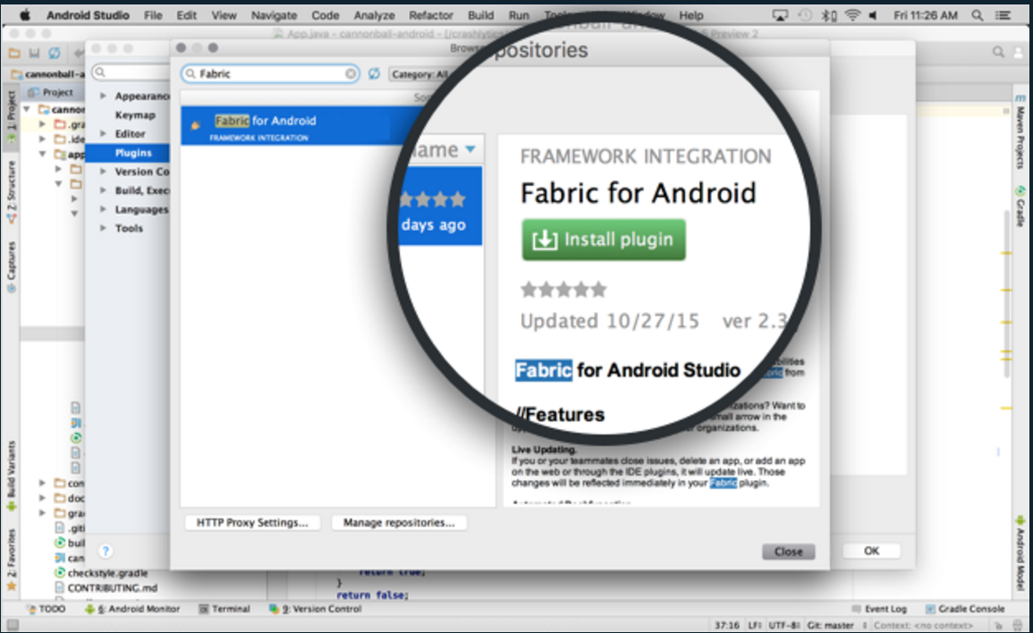Click the Wi-Fi status icon
Viewport: 1033px width, 633px height.
[x=852, y=15]
